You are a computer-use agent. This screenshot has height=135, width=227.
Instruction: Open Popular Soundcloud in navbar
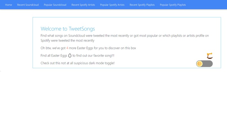[x=55, y=5]
